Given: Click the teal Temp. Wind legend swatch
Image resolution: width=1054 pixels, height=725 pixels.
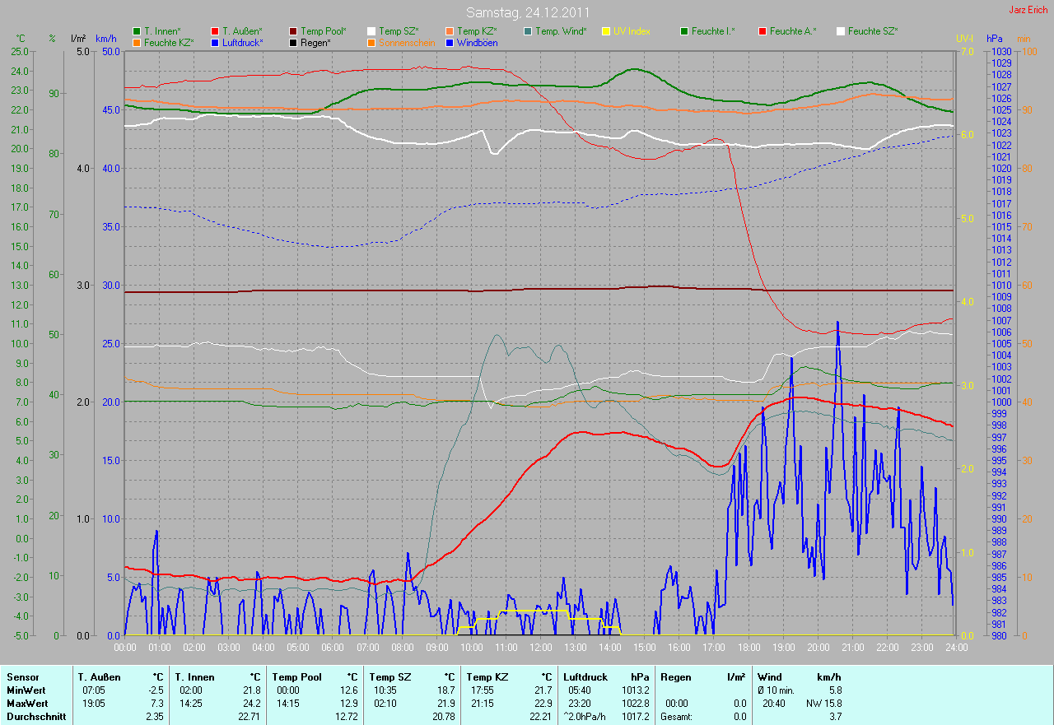Looking at the screenshot, I should pyautogui.click(x=528, y=31).
